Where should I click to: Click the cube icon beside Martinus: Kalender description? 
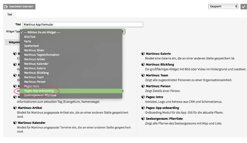(15, 123)
